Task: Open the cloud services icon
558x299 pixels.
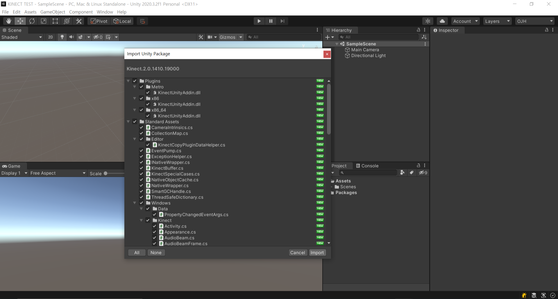Action: [442, 21]
